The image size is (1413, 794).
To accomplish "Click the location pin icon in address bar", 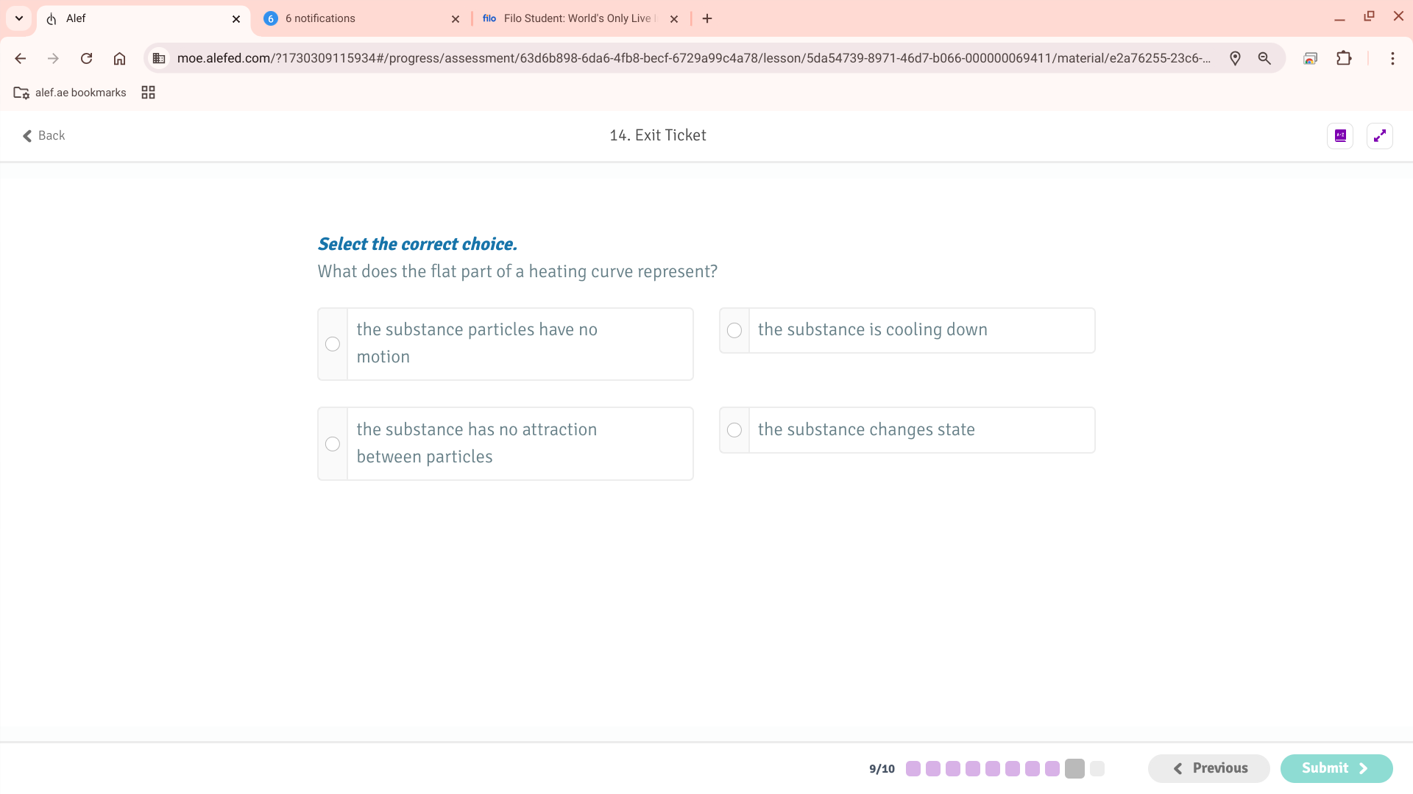I will tap(1235, 58).
